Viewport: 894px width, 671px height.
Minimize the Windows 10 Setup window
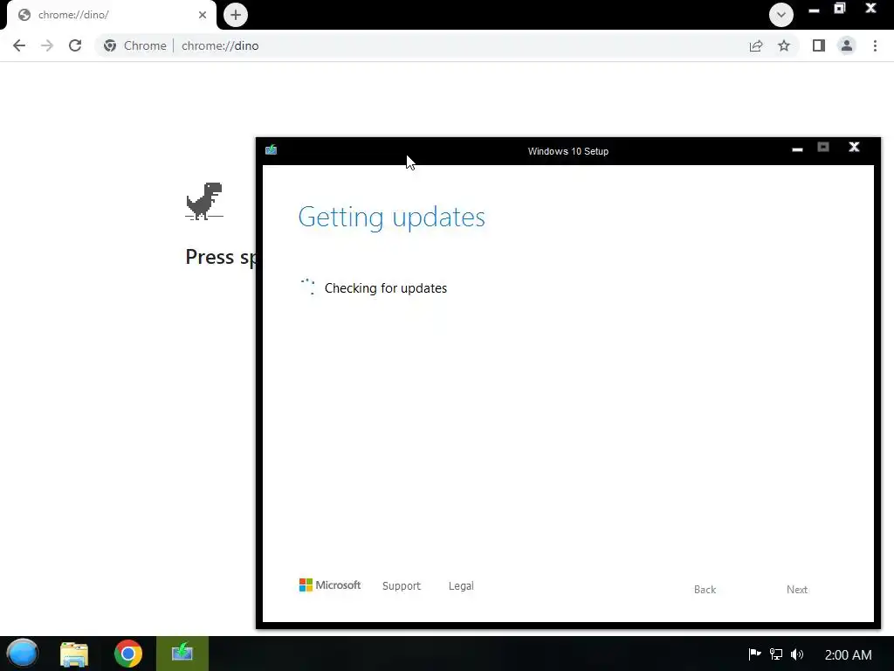click(798, 149)
